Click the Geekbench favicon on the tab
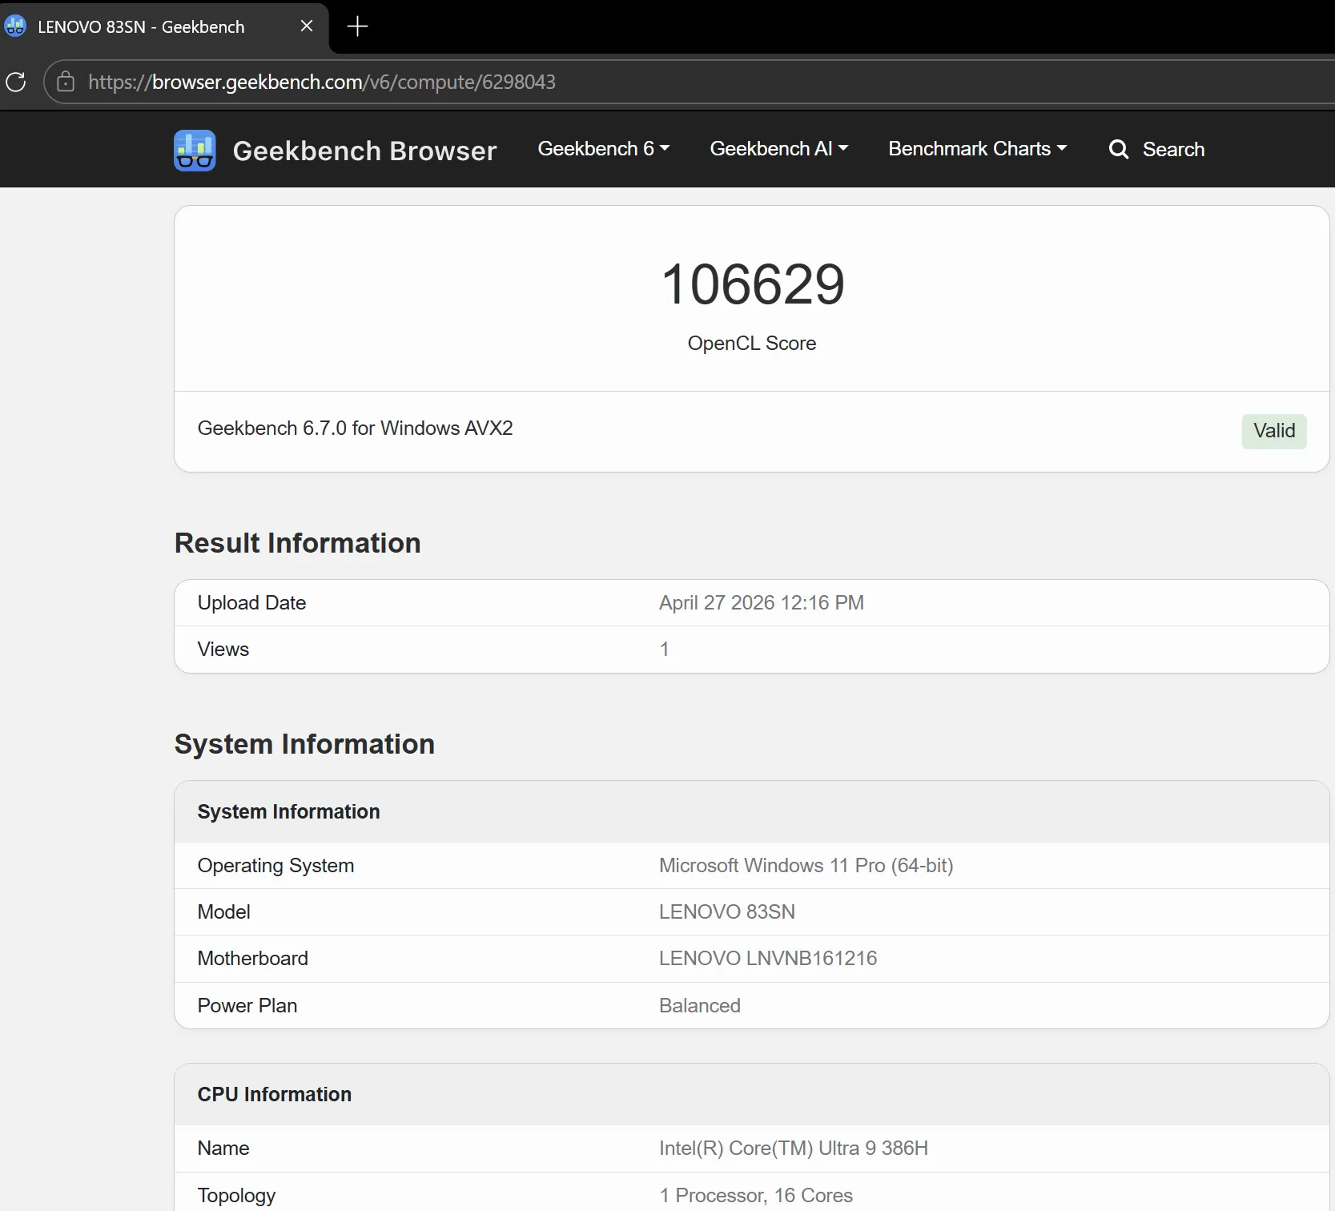The image size is (1335, 1211). (15, 26)
